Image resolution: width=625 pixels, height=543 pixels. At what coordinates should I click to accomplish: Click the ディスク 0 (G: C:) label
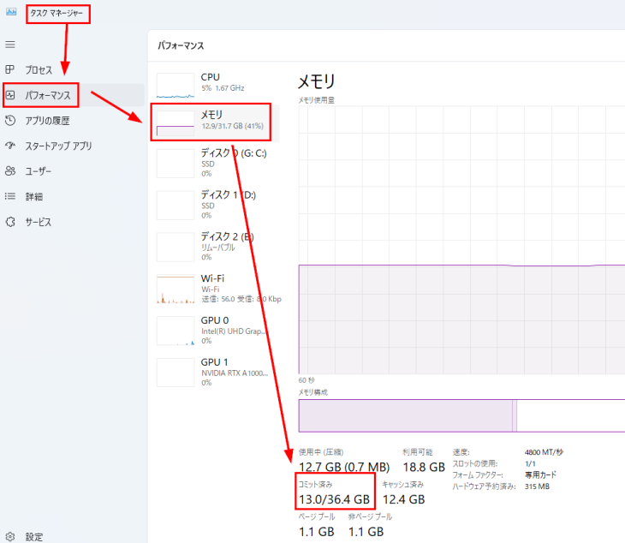pyautogui.click(x=234, y=153)
